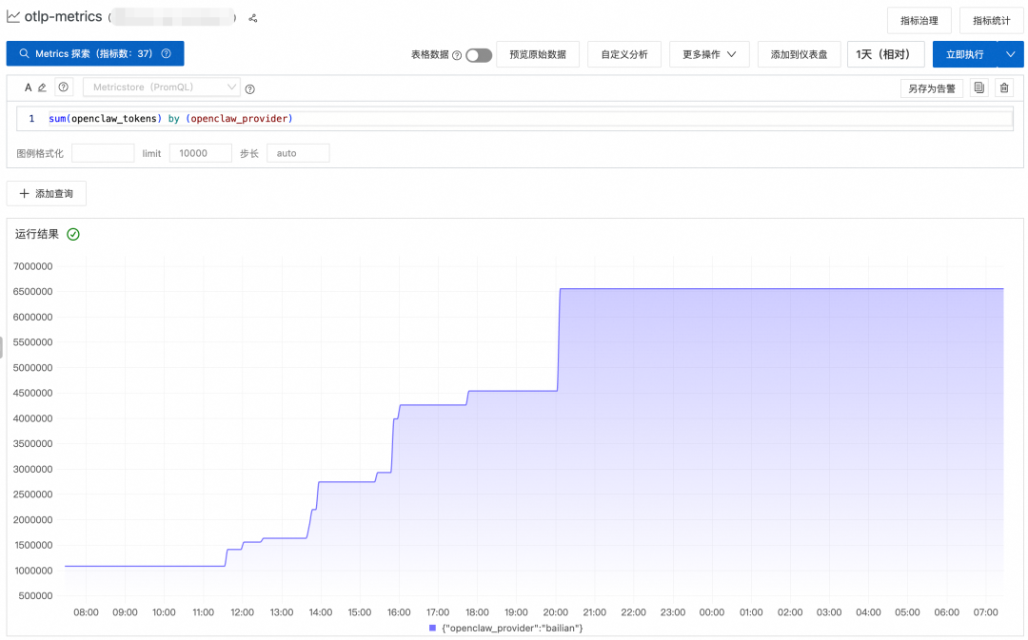Copy the query using the copy icon
1028x640 pixels.
click(x=980, y=87)
